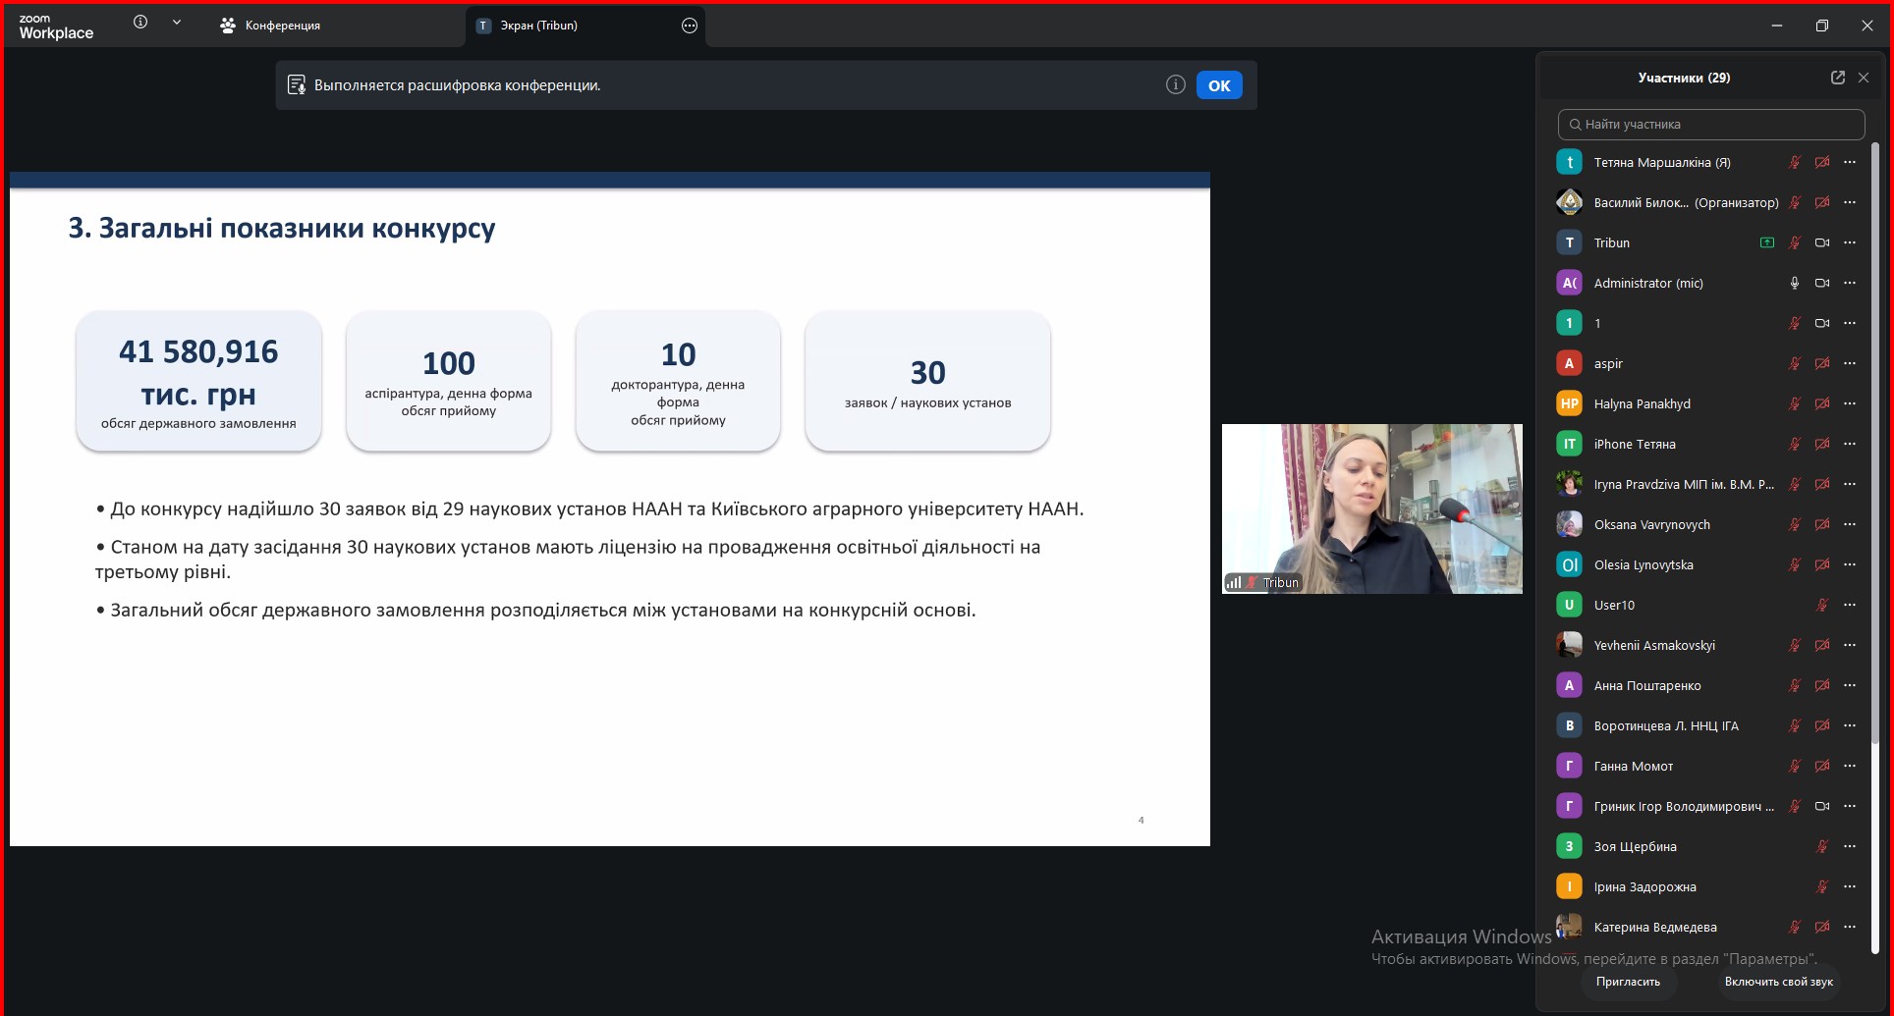Click the signal strength icon on Tribun video
The width and height of the screenshot is (1894, 1016).
(1234, 582)
